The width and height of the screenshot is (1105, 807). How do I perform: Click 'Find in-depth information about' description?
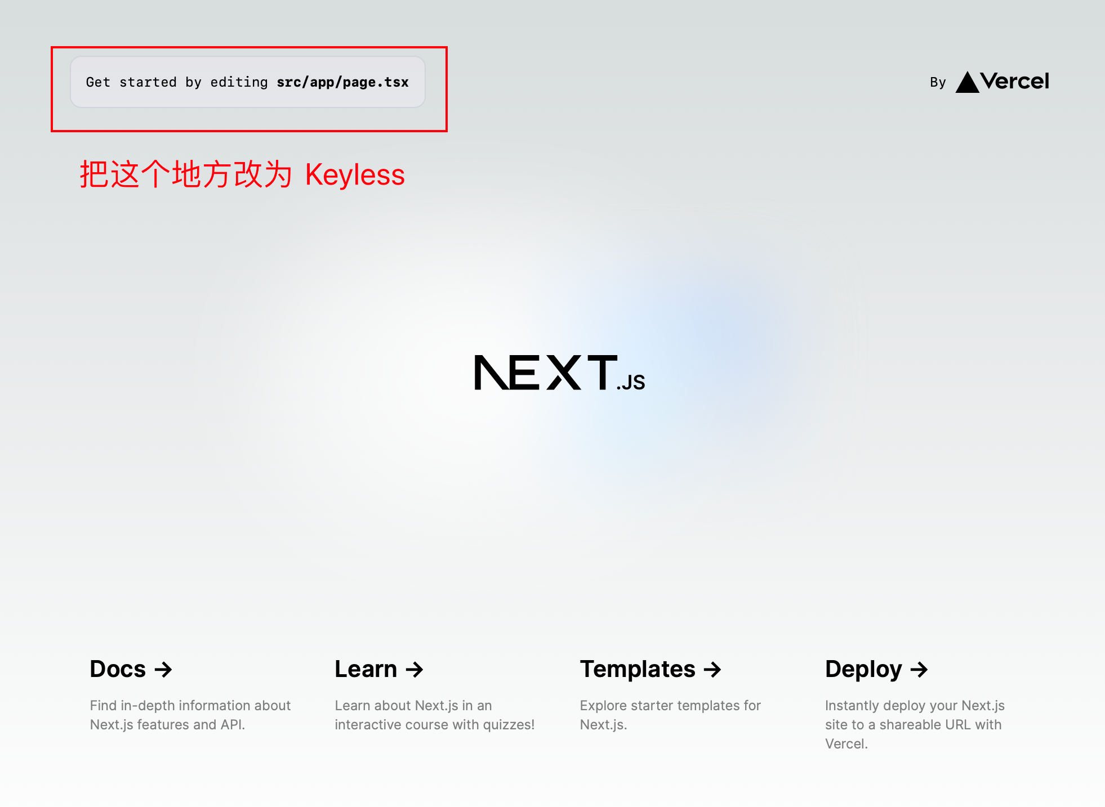click(x=190, y=706)
